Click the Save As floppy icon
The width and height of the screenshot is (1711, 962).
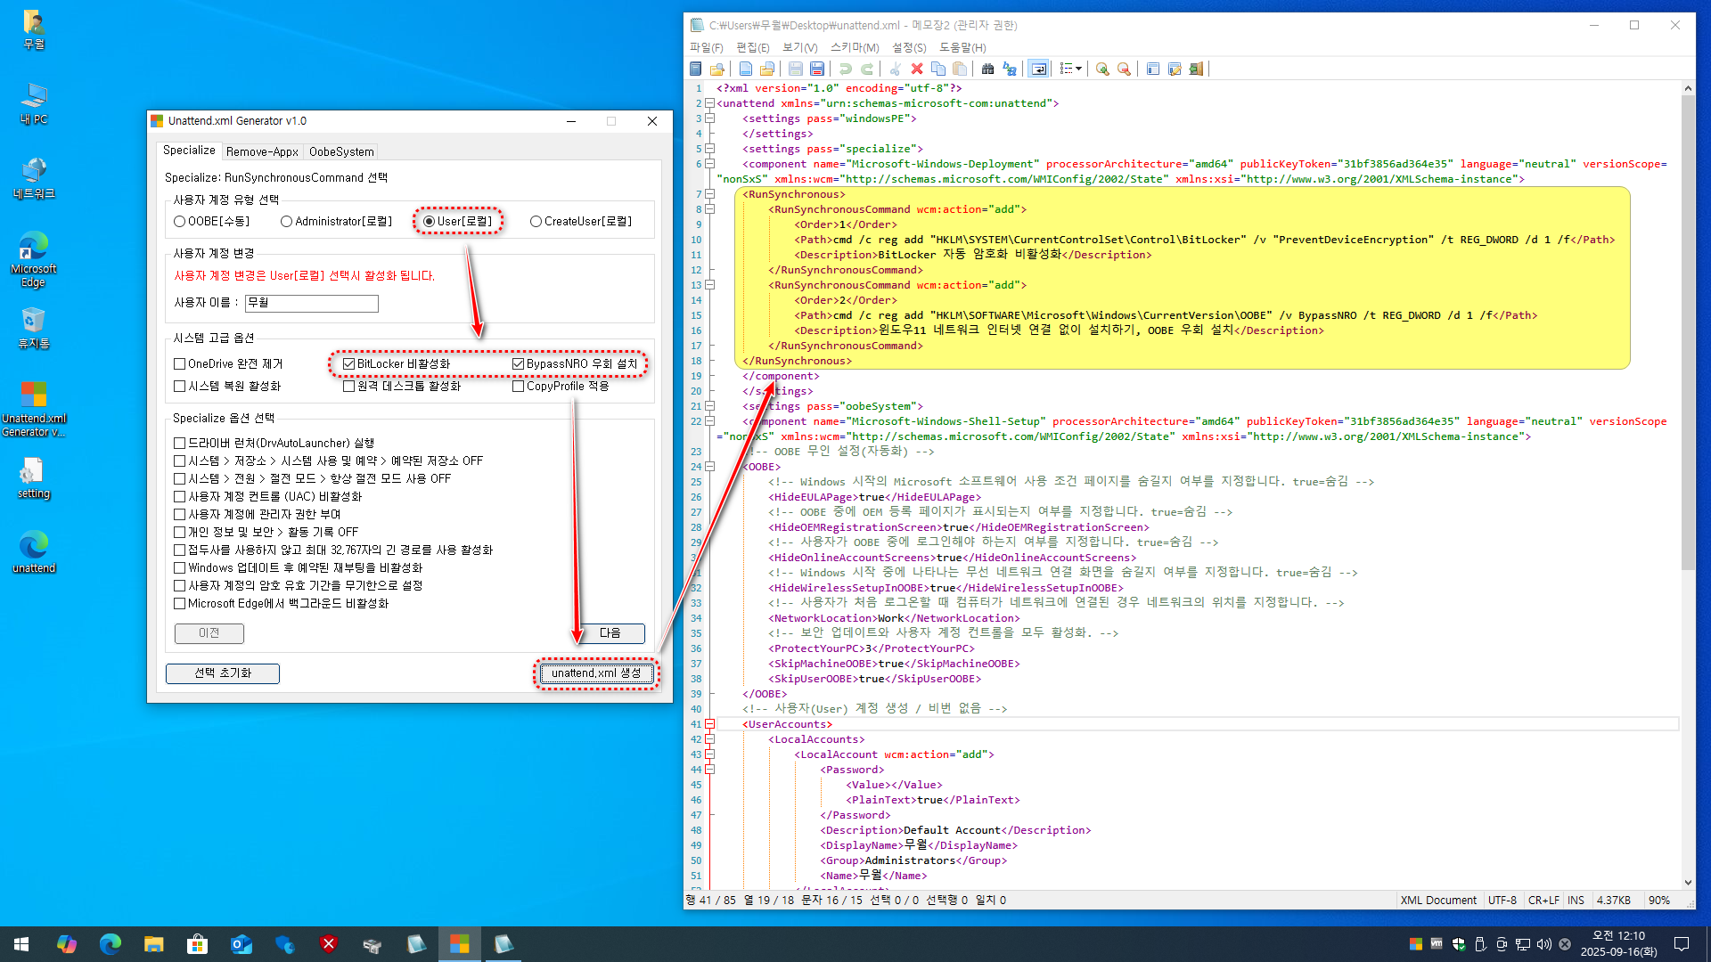click(816, 69)
